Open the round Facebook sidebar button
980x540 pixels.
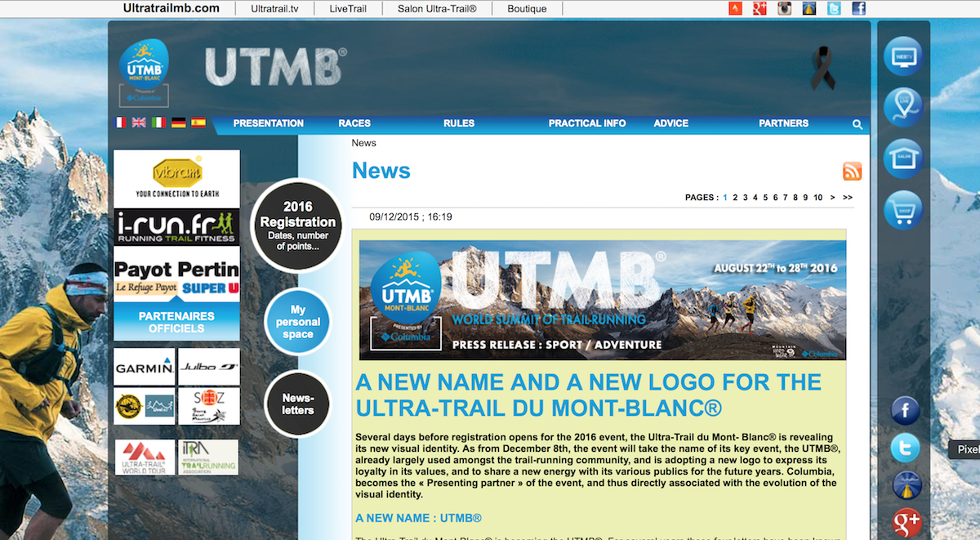click(x=906, y=410)
